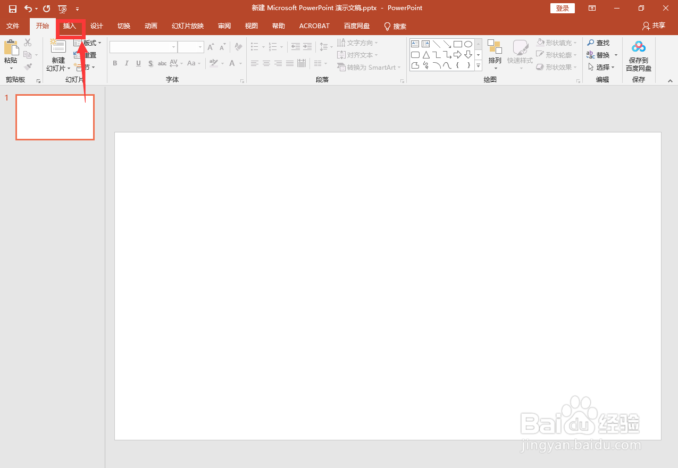The image size is (678, 468).
Task: Toggle Align Left paragraph alignment
Action: coord(255,63)
